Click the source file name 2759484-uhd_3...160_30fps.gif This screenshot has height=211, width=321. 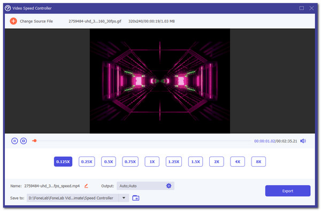[x=95, y=21]
